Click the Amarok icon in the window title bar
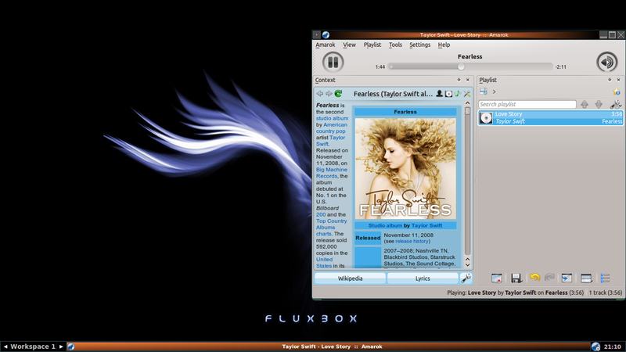Viewport: 626px width, 352px height. click(x=326, y=34)
